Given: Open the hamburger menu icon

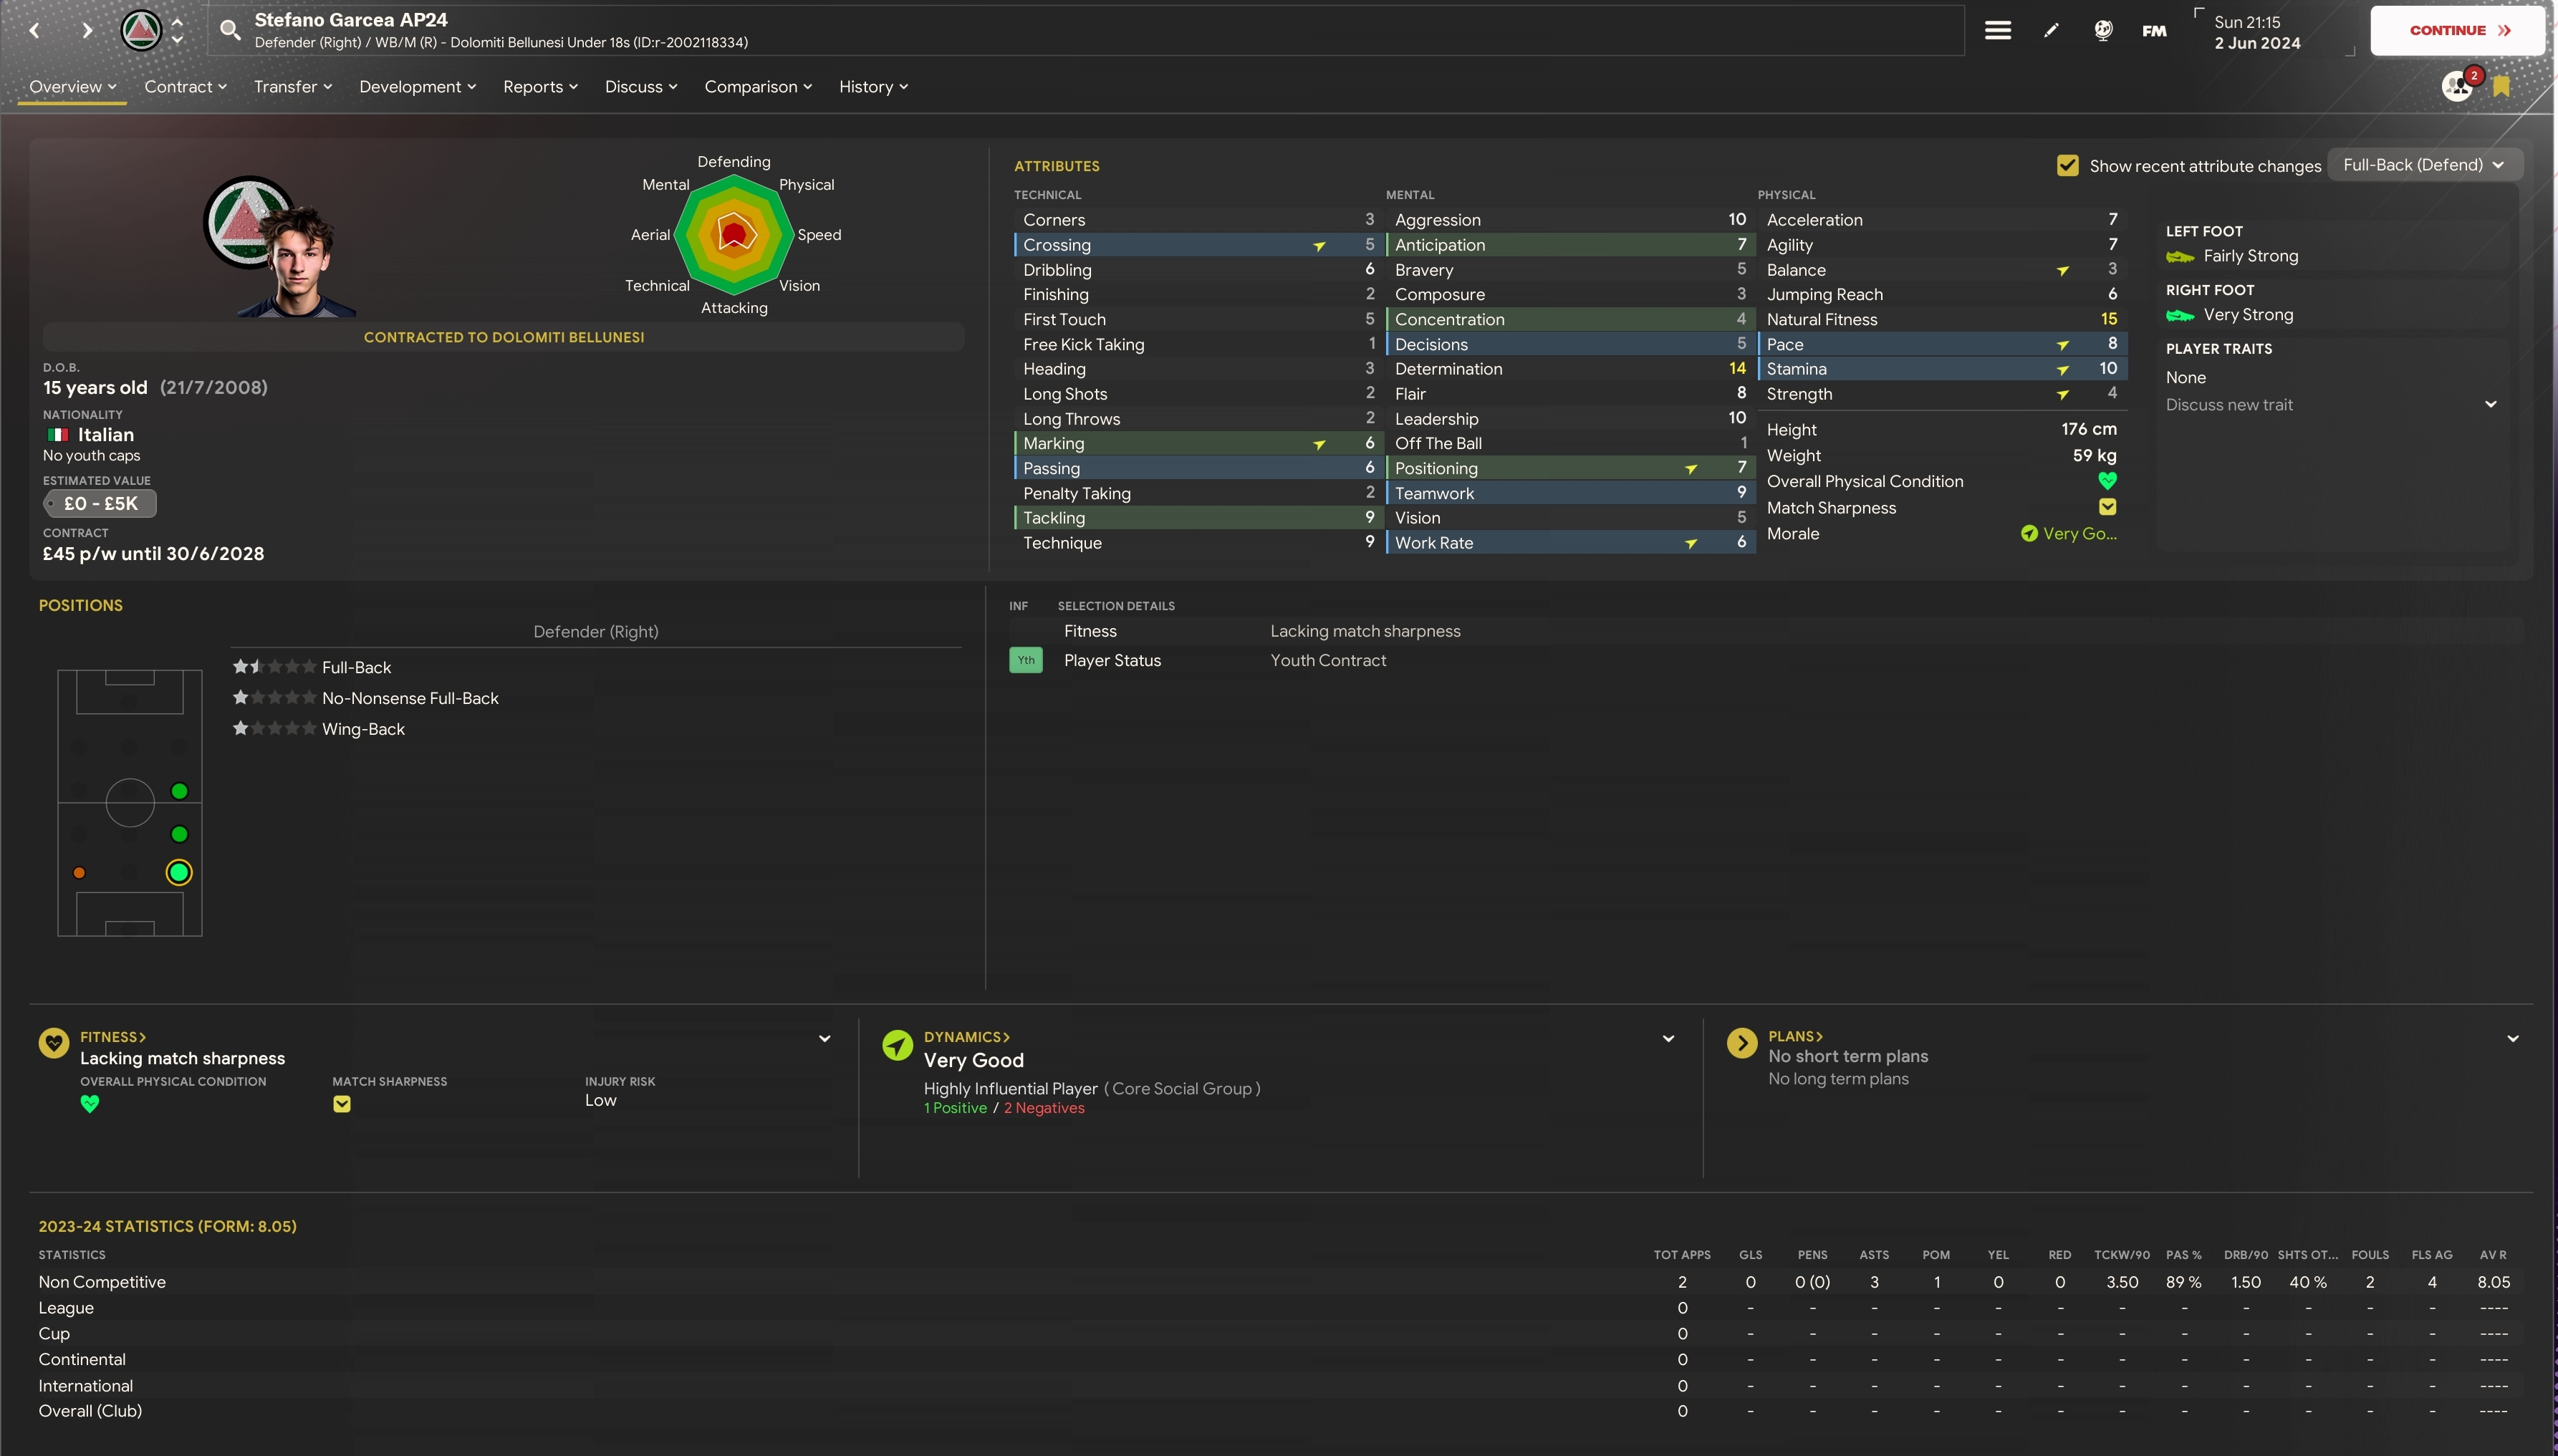Looking at the screenshot, I should coord(1997,30).
